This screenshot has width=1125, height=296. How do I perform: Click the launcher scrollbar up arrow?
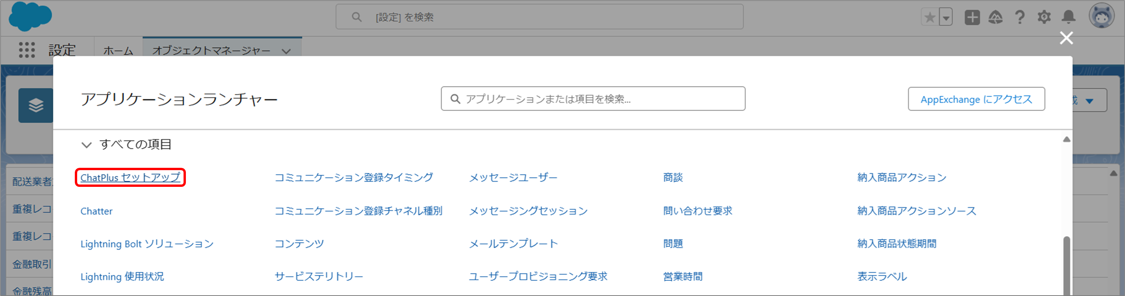[x=1067, y=139]
